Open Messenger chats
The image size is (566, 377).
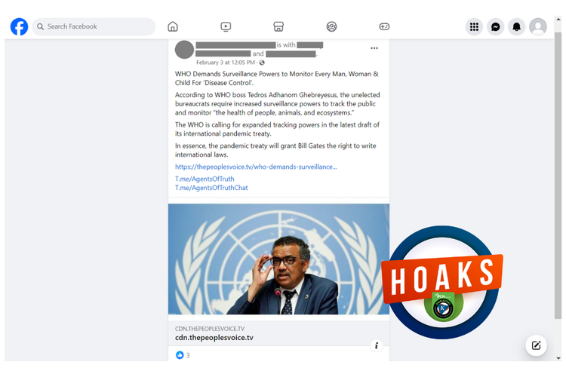click(495, 26)
